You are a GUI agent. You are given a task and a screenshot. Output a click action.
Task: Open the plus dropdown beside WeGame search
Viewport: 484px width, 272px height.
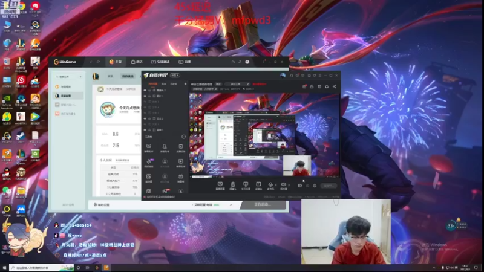pos(80,77)
